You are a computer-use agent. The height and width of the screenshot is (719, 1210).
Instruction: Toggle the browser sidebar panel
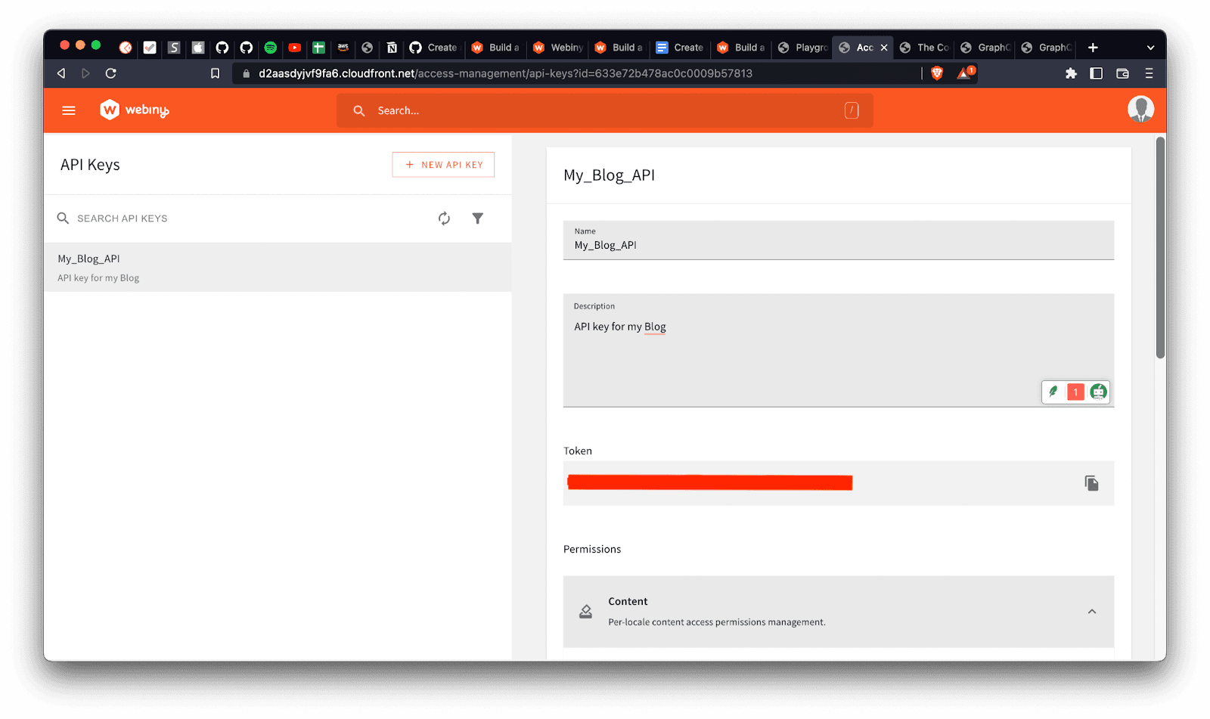coord(1096,73)
